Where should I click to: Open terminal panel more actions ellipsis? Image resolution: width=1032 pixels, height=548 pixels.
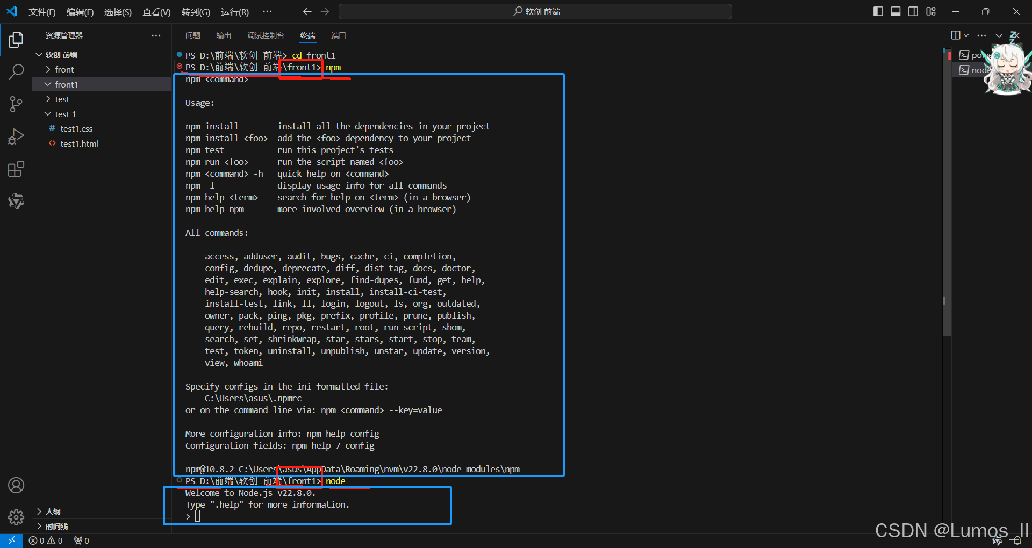[981, 35]
